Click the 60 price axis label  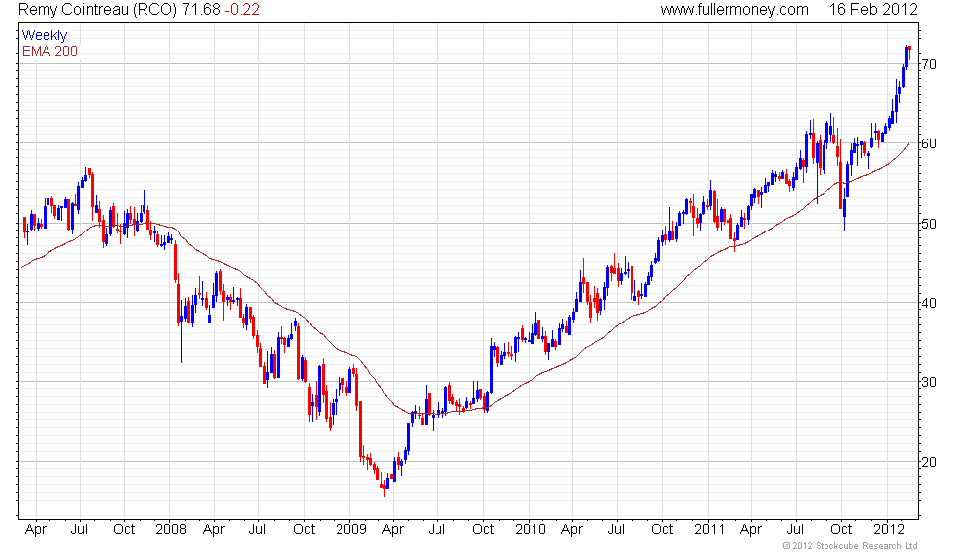(x=929, y=143)
